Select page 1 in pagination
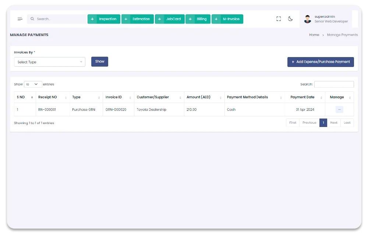 323,123
